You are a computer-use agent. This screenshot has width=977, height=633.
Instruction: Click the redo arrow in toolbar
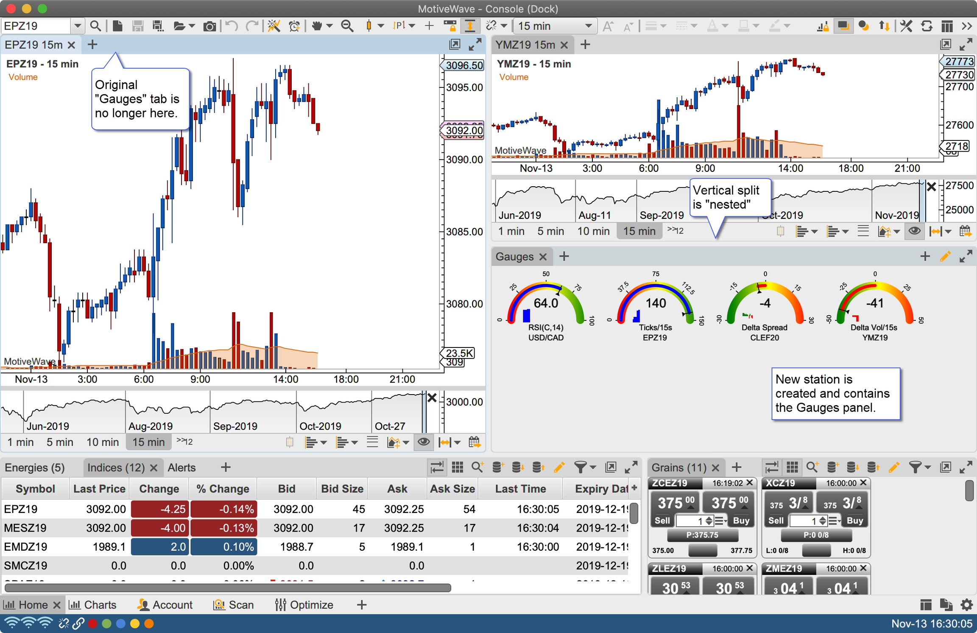pyautogui.click(x=252, y=26)
